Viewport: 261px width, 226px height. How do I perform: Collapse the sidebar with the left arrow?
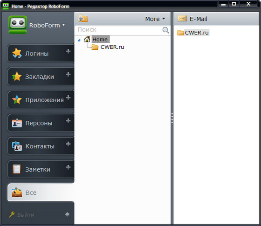click(x=67, y=214)
